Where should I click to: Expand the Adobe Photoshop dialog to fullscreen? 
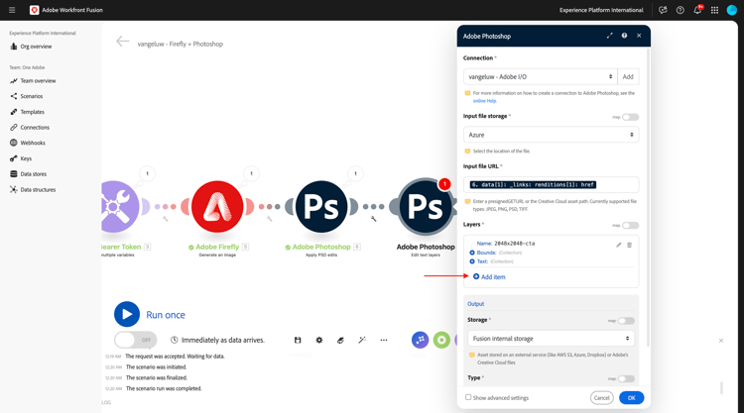[610, 36]
